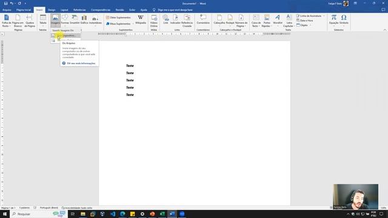This screenshot has width=388, height=218.
Task: Open File Explorer from the taskbar
Action: click(x=83, y=214)
